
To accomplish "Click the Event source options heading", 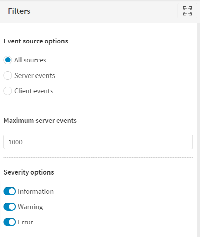I will pos(36,41).
